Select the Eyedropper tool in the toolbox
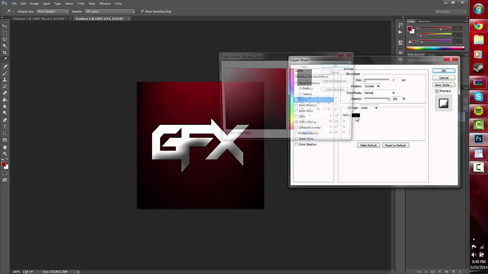This screenshot has height=274, width=488. [5, 59]
